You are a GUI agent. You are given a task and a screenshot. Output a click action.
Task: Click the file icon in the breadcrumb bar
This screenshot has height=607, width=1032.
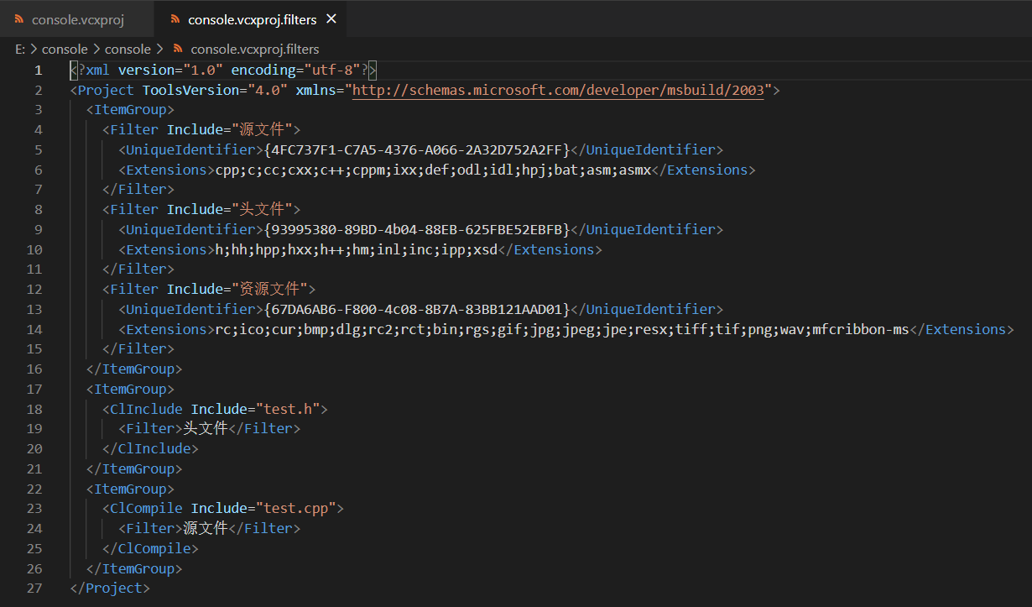[x=177, y=49]
